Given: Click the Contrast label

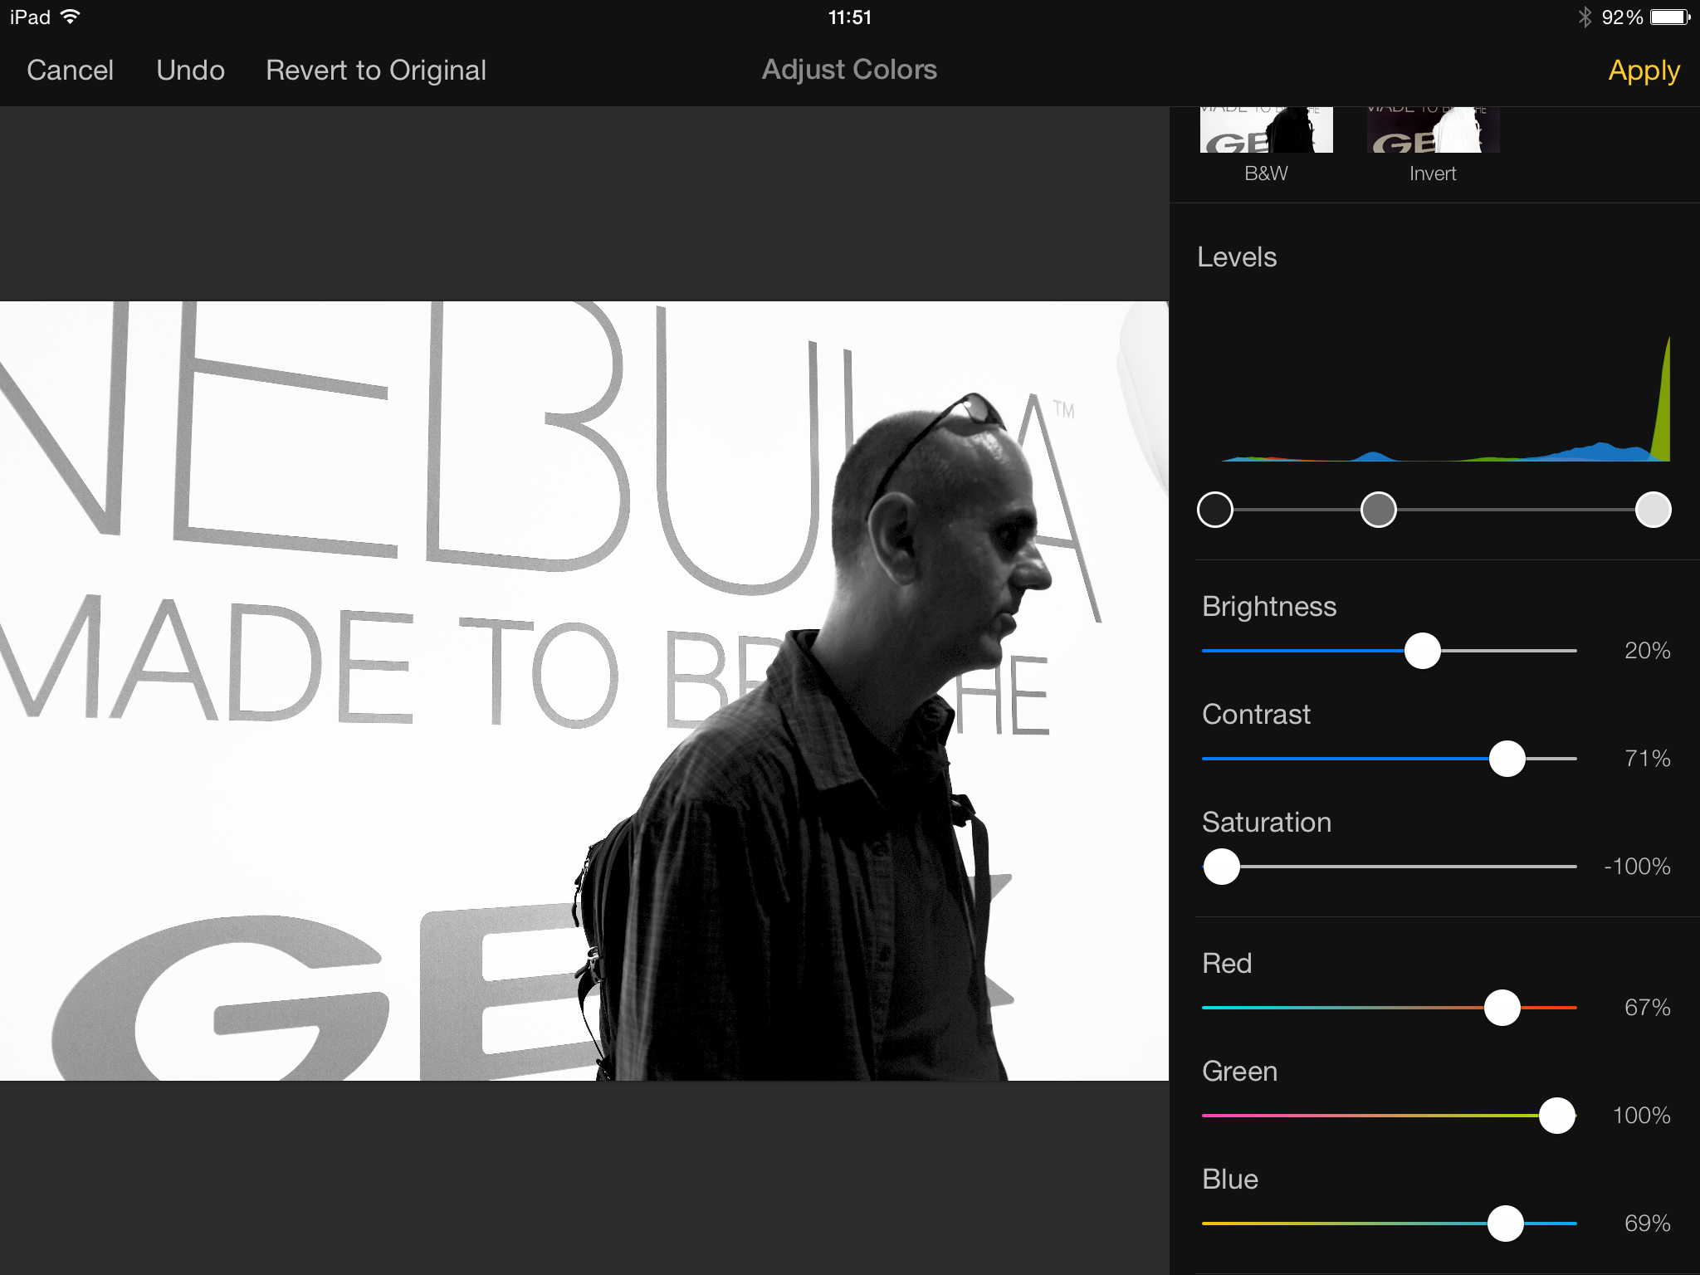Looking at the screenshot, I should tap(1256, 714).
